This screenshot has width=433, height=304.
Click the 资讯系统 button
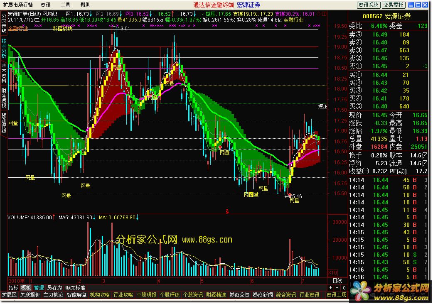click(x=369, y=5)
